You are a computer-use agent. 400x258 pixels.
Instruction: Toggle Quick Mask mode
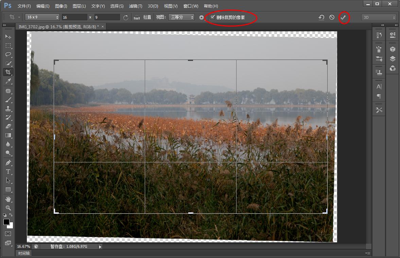(x=8, y=234)
